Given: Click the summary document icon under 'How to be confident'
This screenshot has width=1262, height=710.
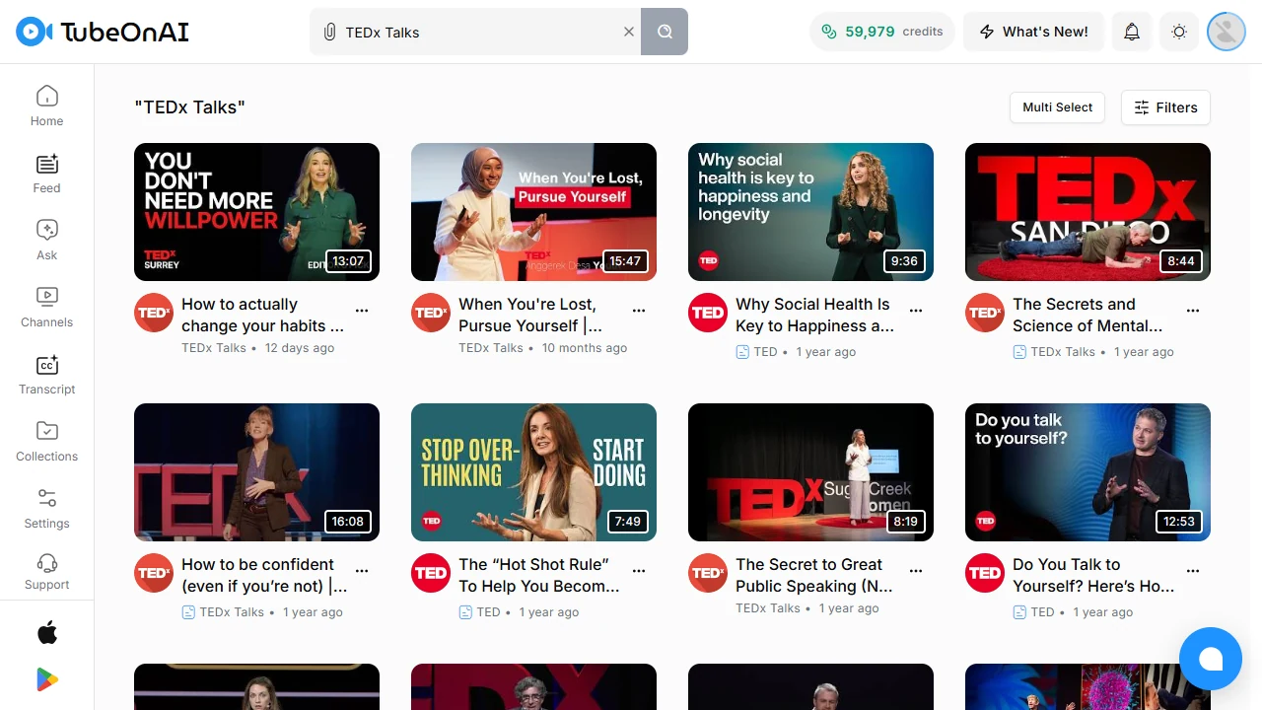Looking at the screenshot, I should [x=188, y=612].
